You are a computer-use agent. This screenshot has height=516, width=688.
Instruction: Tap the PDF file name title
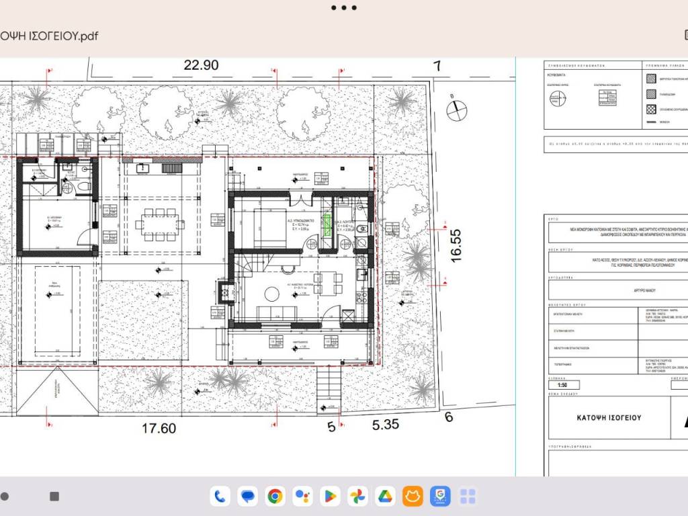pyautogui.click(x=49, y=36)
